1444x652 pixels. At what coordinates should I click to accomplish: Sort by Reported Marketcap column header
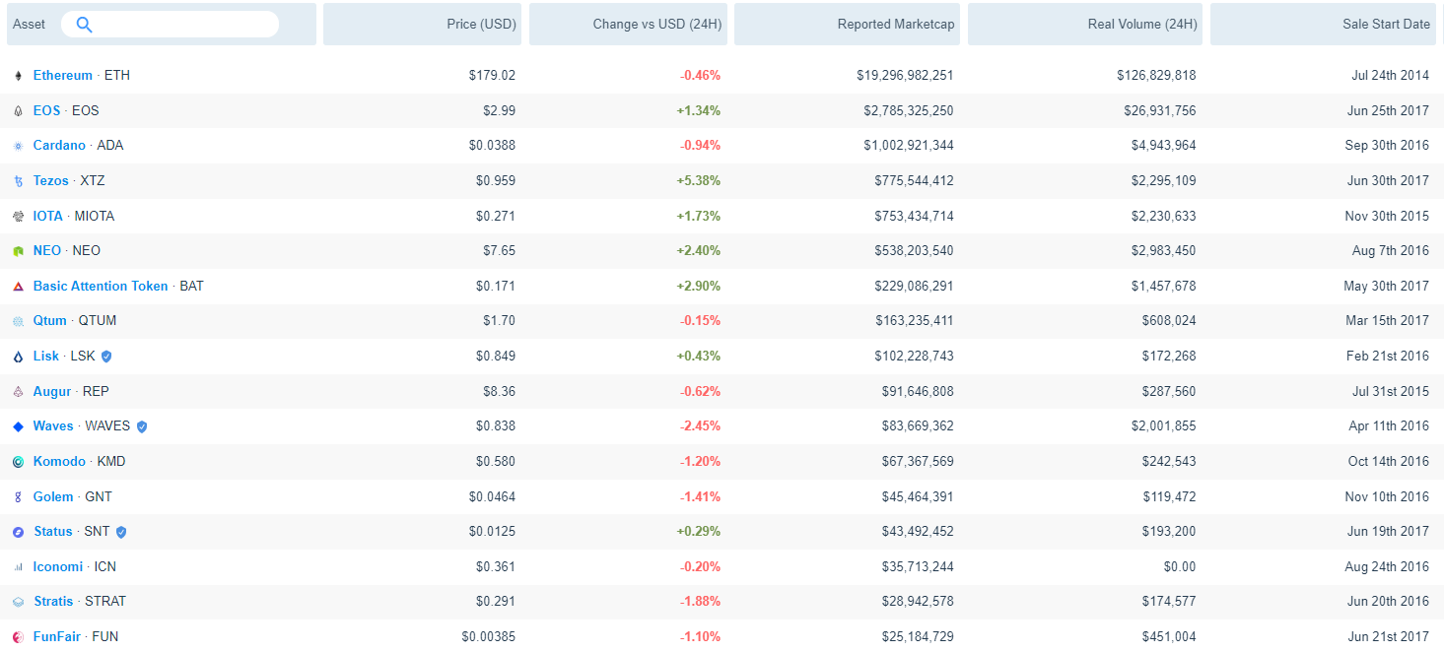(848, 25)
